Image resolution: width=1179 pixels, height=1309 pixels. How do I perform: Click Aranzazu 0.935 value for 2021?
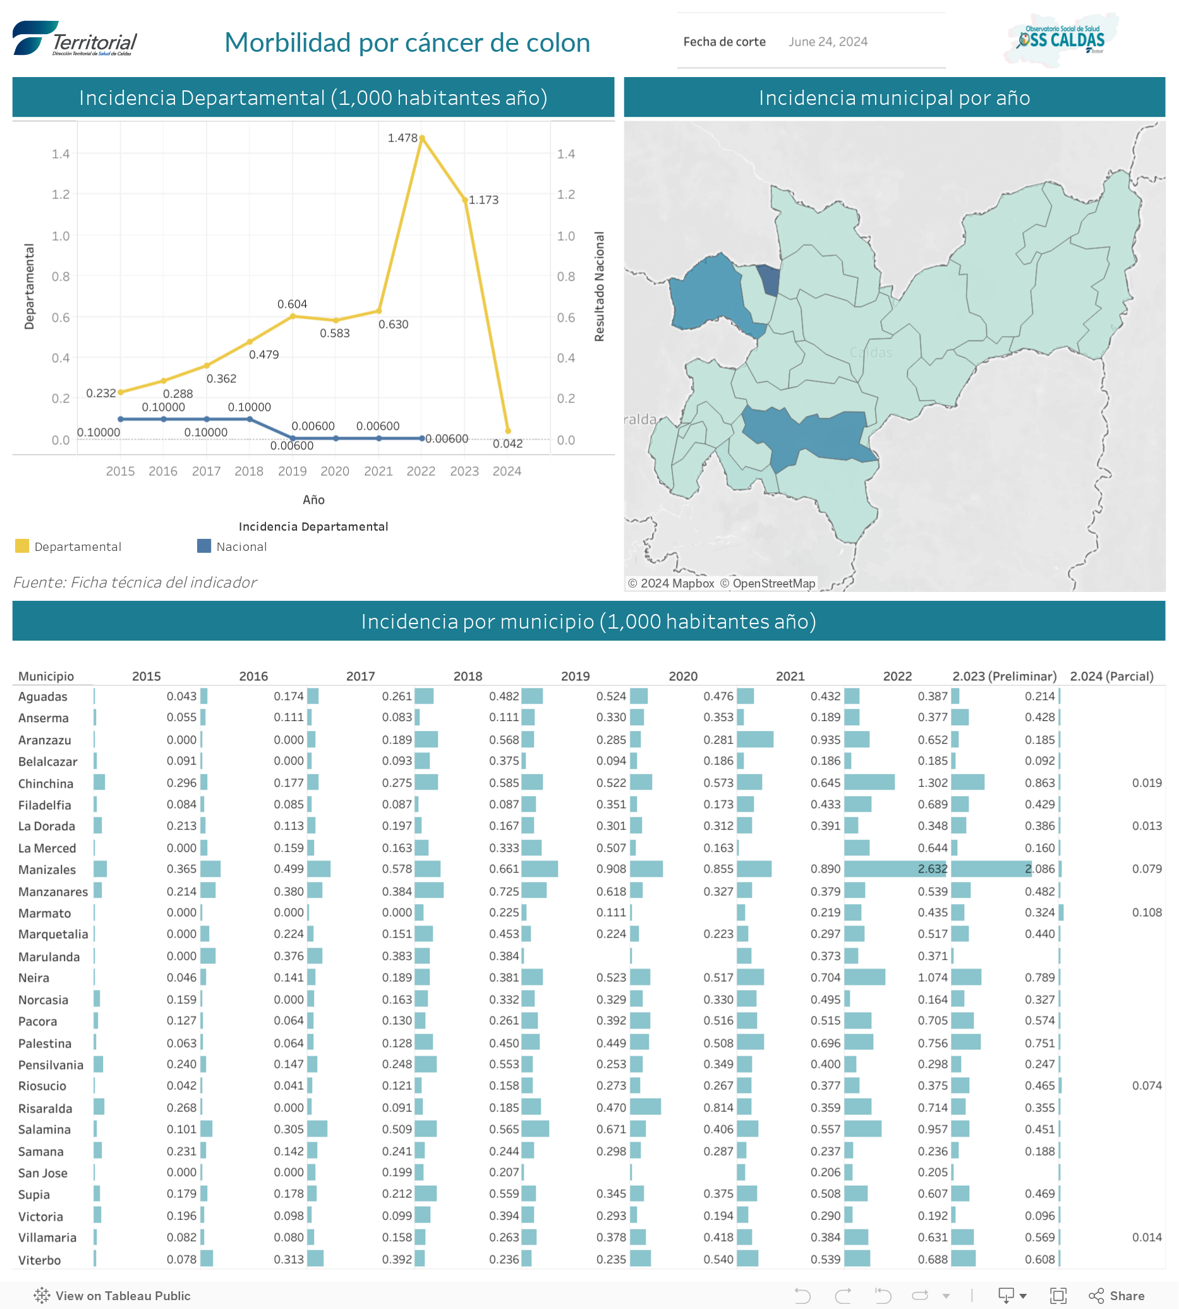tap(825, 740)
